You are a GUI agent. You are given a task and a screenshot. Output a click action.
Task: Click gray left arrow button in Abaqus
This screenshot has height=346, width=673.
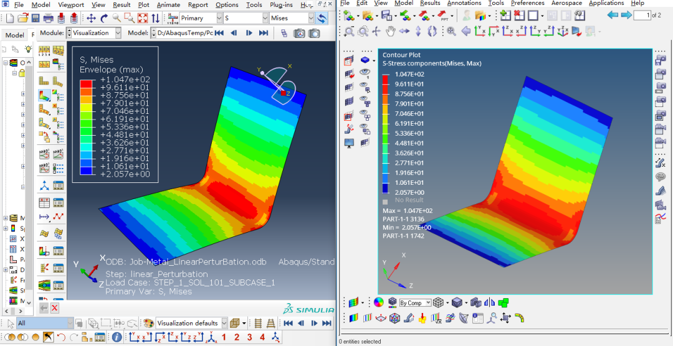44,308
